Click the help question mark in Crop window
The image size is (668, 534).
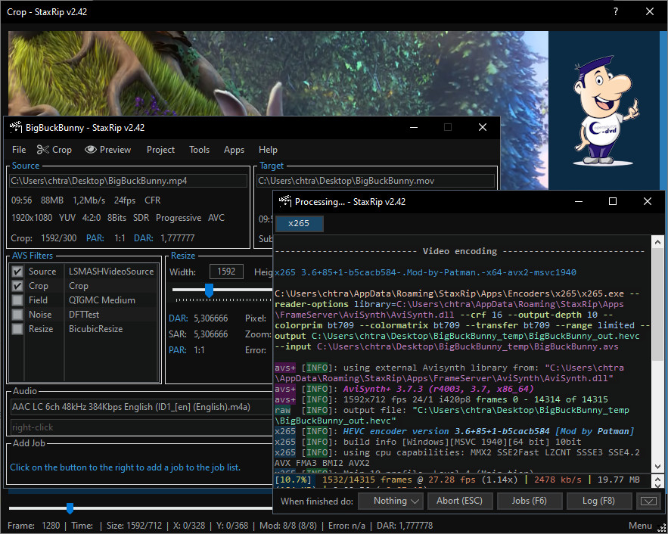(616, 11)
